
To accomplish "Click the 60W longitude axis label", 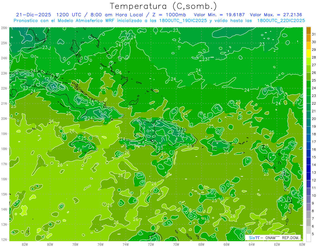I will pyautogui.click(x=302, y=244).
